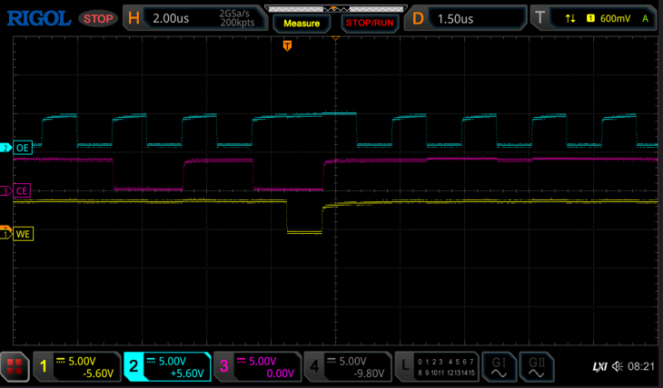Viewport: 663px width, 388px height.
Task: Click the red four-square function menu icon
Action: tap(15, 366)
